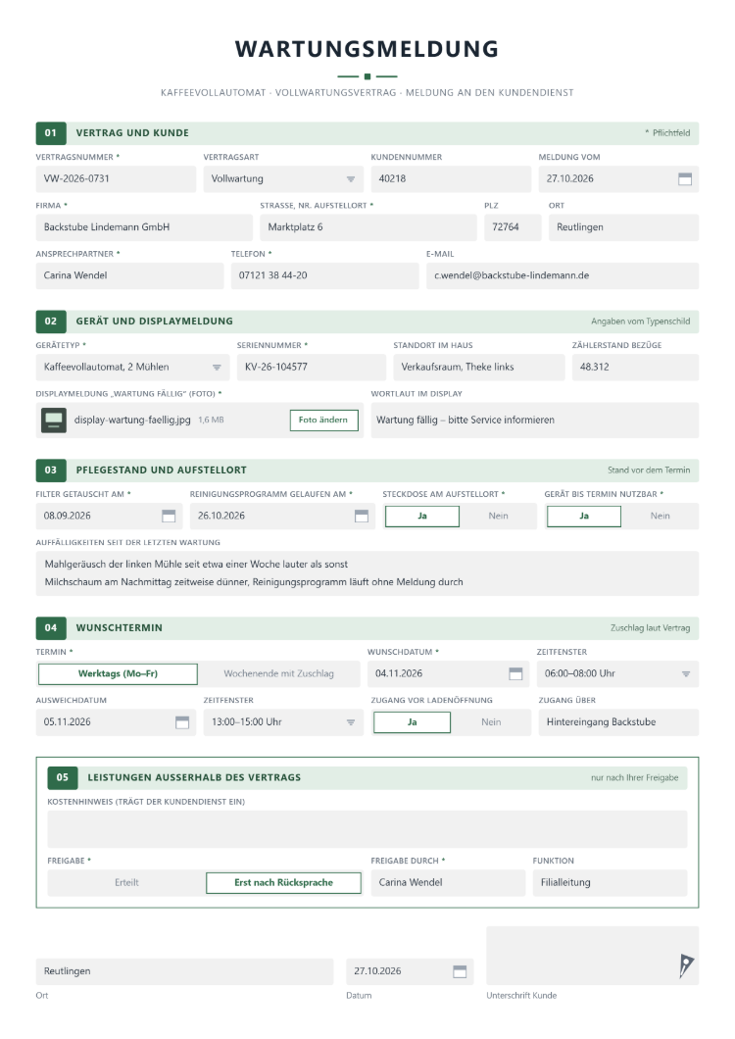Image resolution: width=735 pixels, height=1039 pixels.
Task: Open calendar icon for Wunschdatum
Action: click(515, 673)
